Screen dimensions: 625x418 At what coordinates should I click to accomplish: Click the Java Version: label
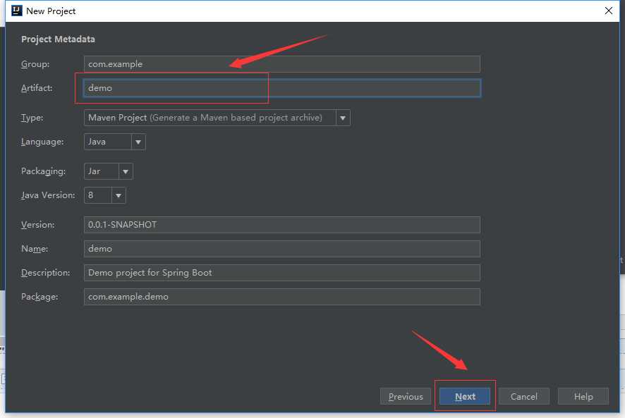tap(48, 195)
